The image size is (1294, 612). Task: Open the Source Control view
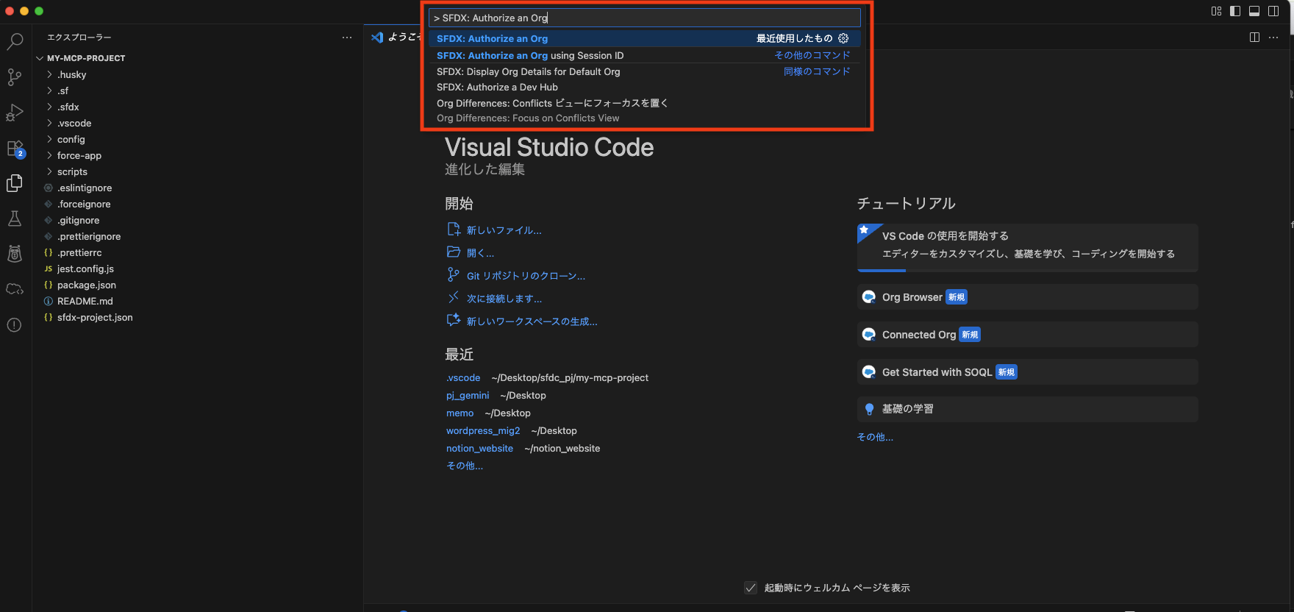15,76
